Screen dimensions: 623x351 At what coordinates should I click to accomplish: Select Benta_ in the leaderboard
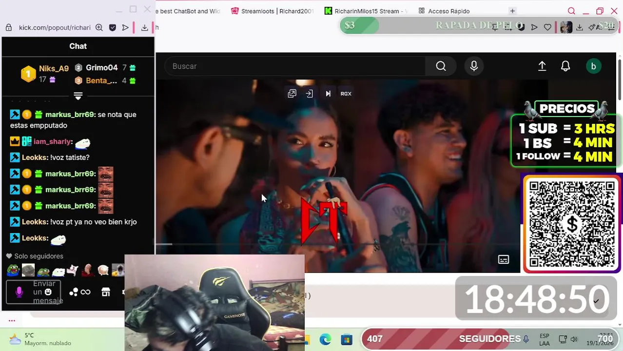click(101, 80)
